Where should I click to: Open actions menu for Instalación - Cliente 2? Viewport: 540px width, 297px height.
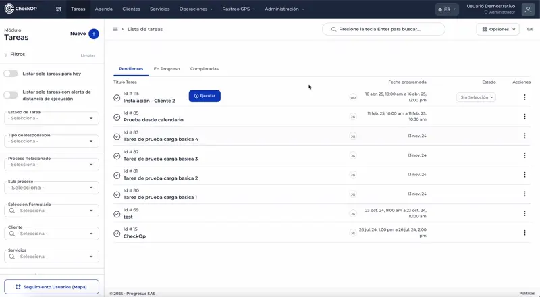[x=524, y=97]
